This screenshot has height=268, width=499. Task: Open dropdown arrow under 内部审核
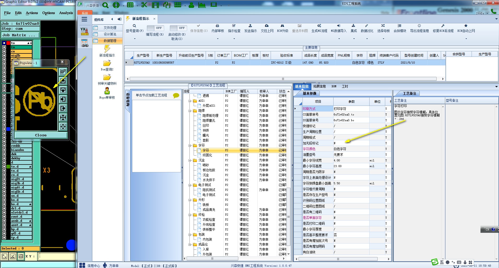[x=218, y=39]
